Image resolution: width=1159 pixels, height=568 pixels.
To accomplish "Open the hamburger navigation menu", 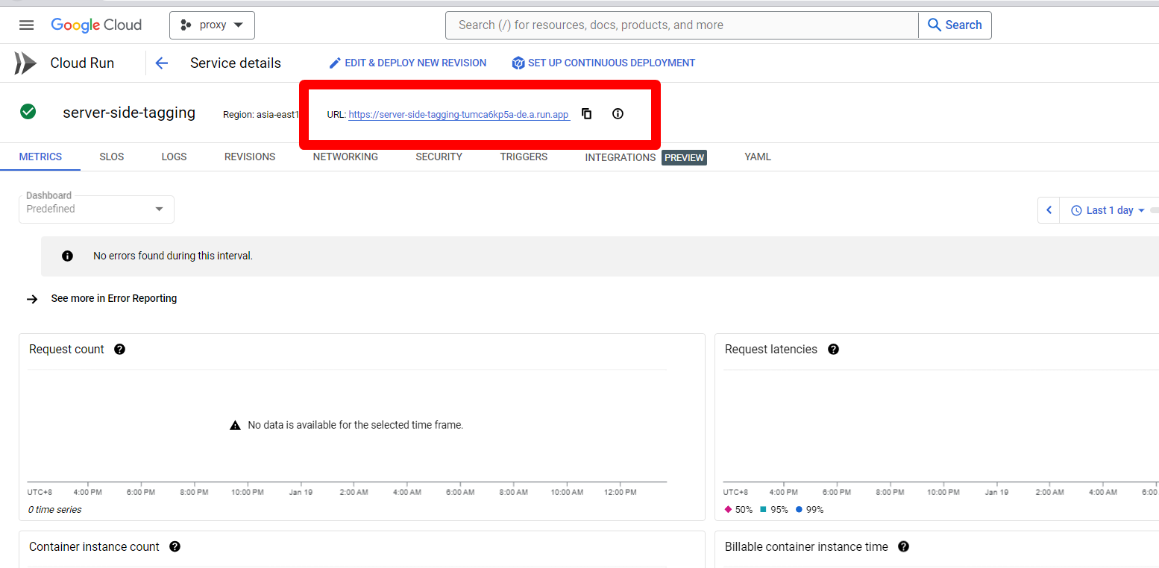I will click(x=26, y=25).
